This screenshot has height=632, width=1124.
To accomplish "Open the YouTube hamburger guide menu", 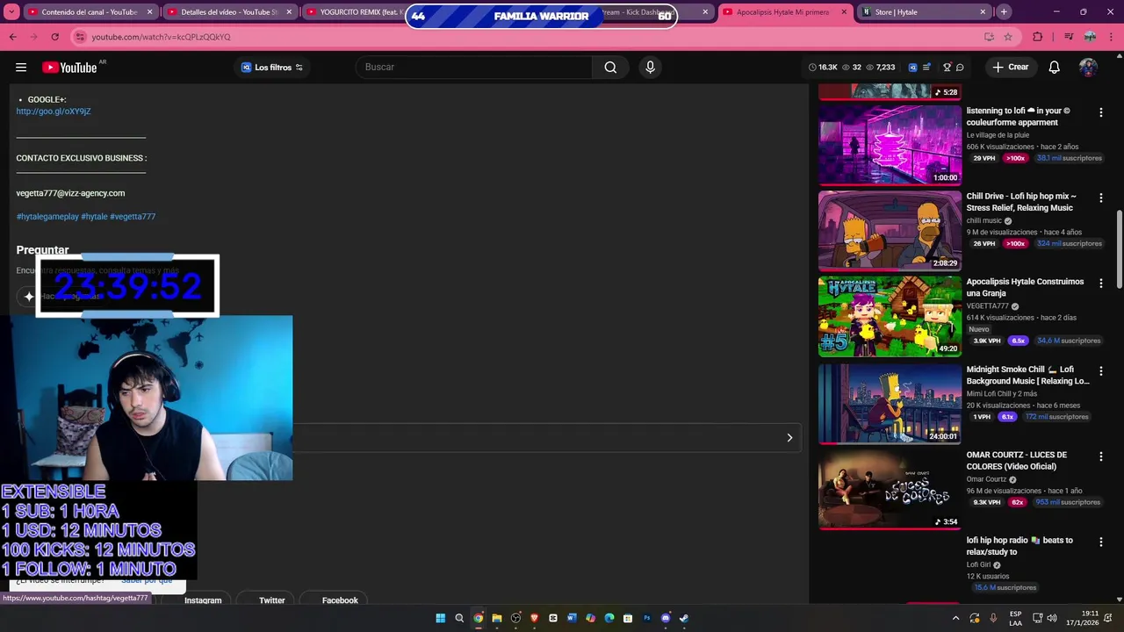I will (x=21, y=68).
